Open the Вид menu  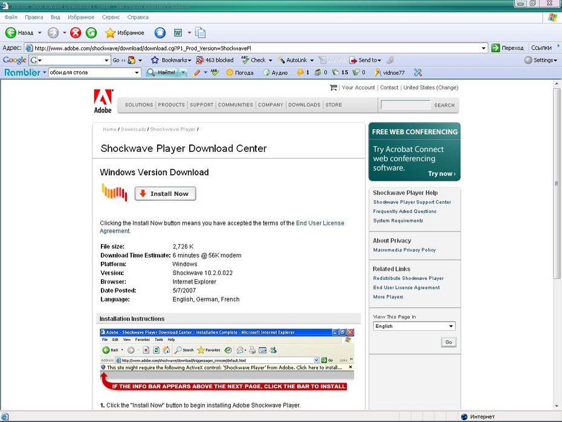(x=55, y=17)
